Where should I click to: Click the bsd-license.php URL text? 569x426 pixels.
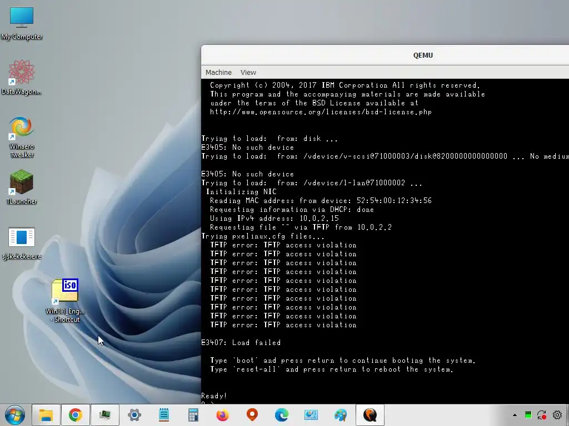(x=321, y=112)
